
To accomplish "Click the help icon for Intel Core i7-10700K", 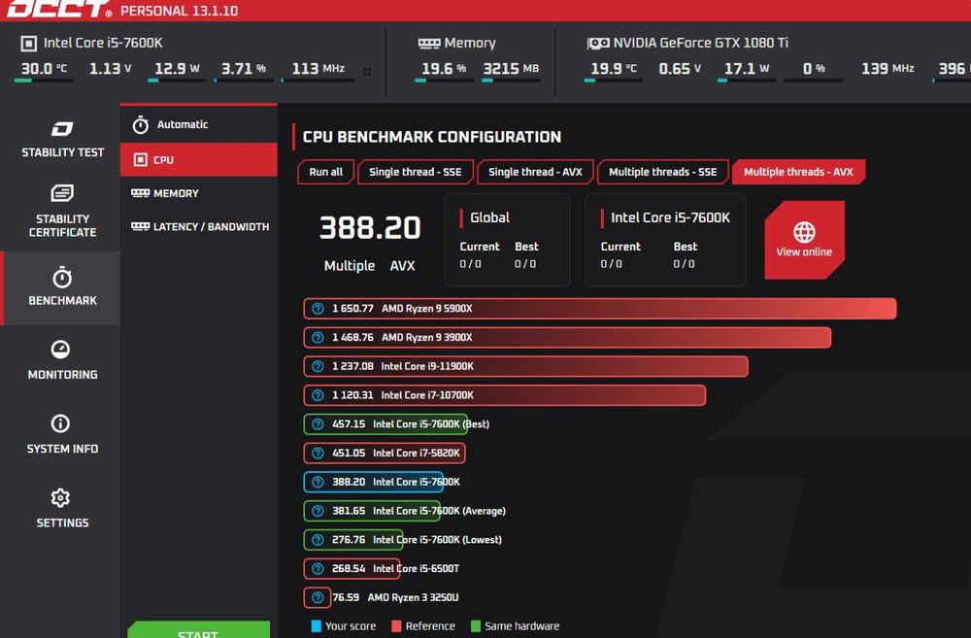I will 318,395.
